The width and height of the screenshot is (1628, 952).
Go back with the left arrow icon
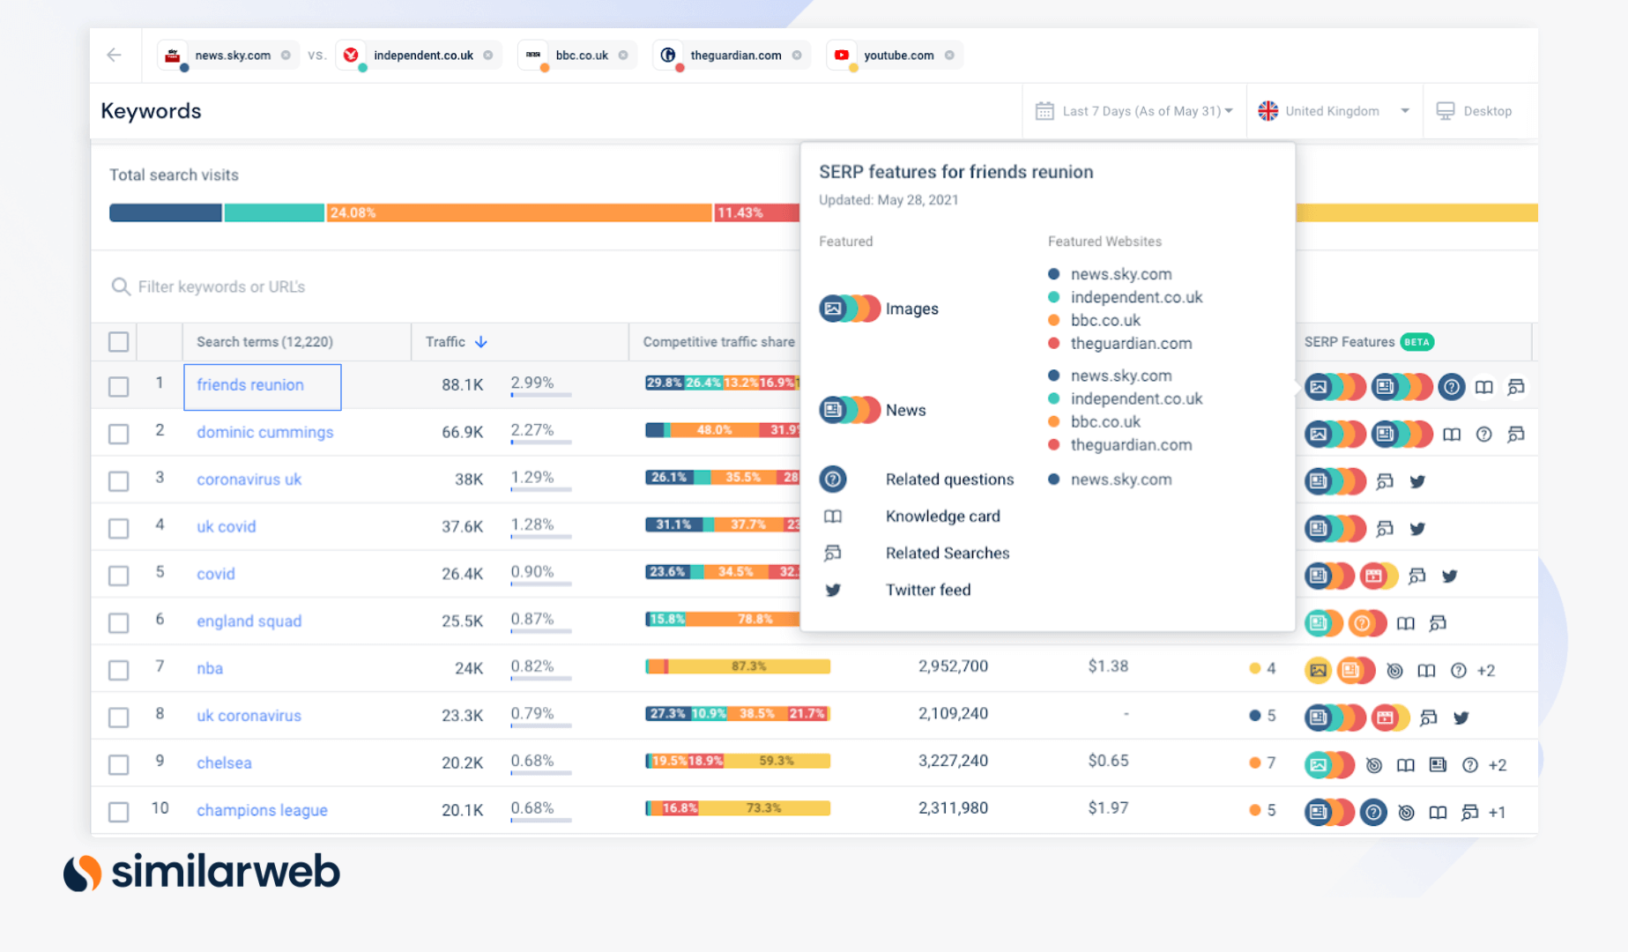tap(114, 55)
